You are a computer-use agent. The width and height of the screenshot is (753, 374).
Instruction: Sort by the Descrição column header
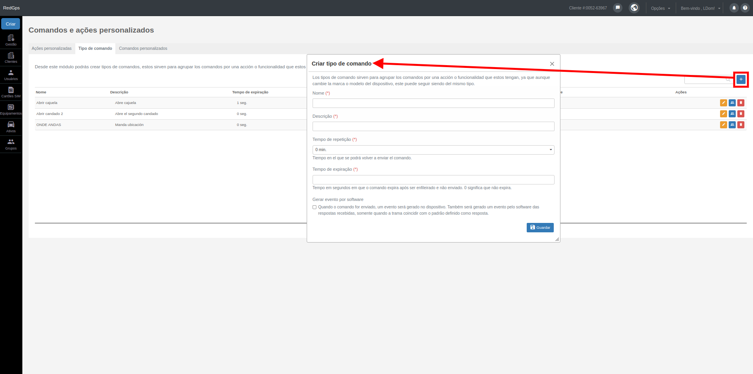[119, 92]
